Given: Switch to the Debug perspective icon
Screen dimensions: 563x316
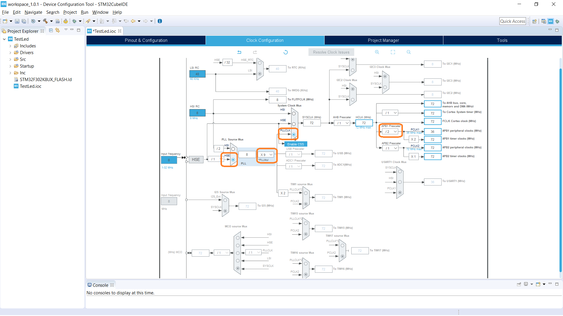Looking at the screenshot, I should pos(557,21).
